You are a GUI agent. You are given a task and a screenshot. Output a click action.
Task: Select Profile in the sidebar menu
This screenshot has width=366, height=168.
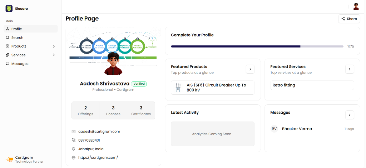[16, 29]
